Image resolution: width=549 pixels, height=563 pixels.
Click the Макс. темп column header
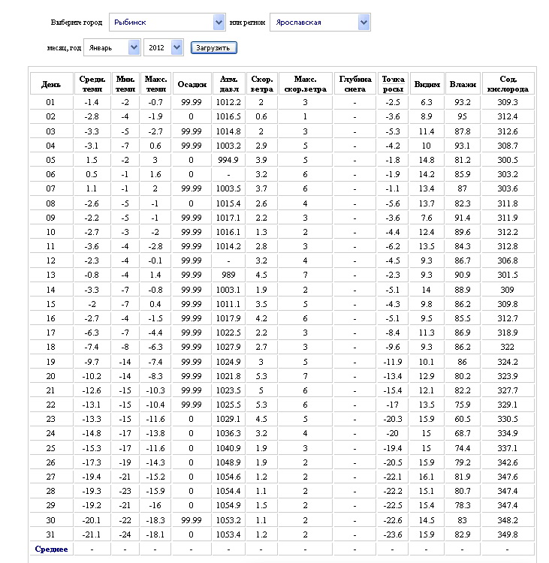pyautogui.click(x=155, y=84)
